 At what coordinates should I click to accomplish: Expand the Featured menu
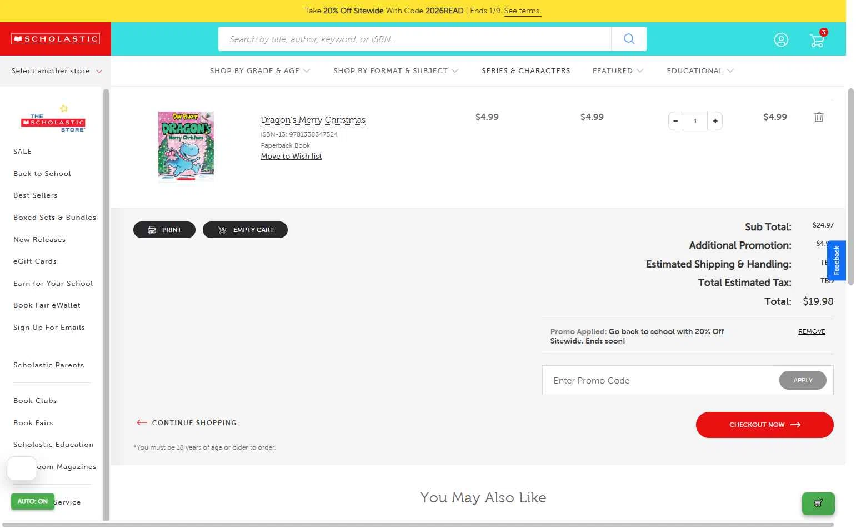click(x=618, y=70)
